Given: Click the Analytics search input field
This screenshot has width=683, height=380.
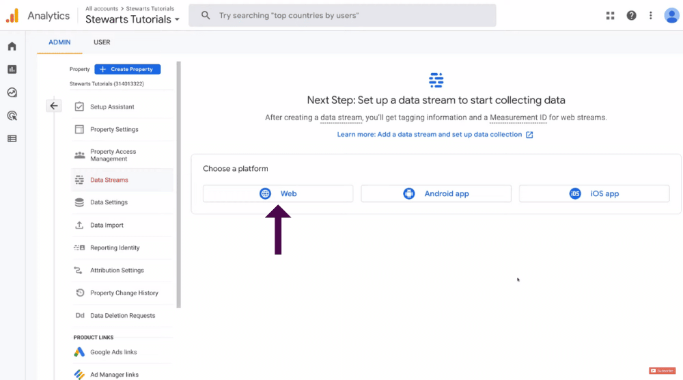Looking at the screenshot, I should click(x=342, y=16).
